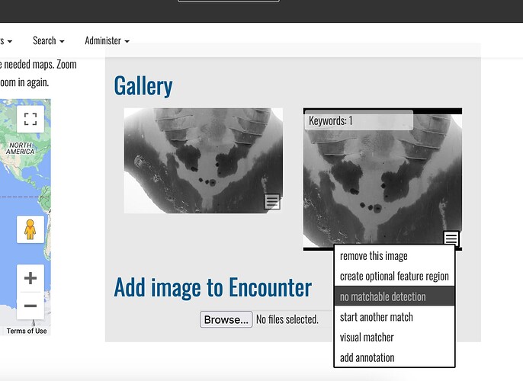Click the Gallery heading
523x381 pixels.
tap(143, 86)
